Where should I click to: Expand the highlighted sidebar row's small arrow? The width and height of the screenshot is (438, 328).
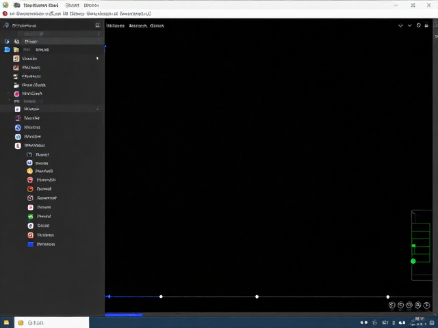(97, 109)
